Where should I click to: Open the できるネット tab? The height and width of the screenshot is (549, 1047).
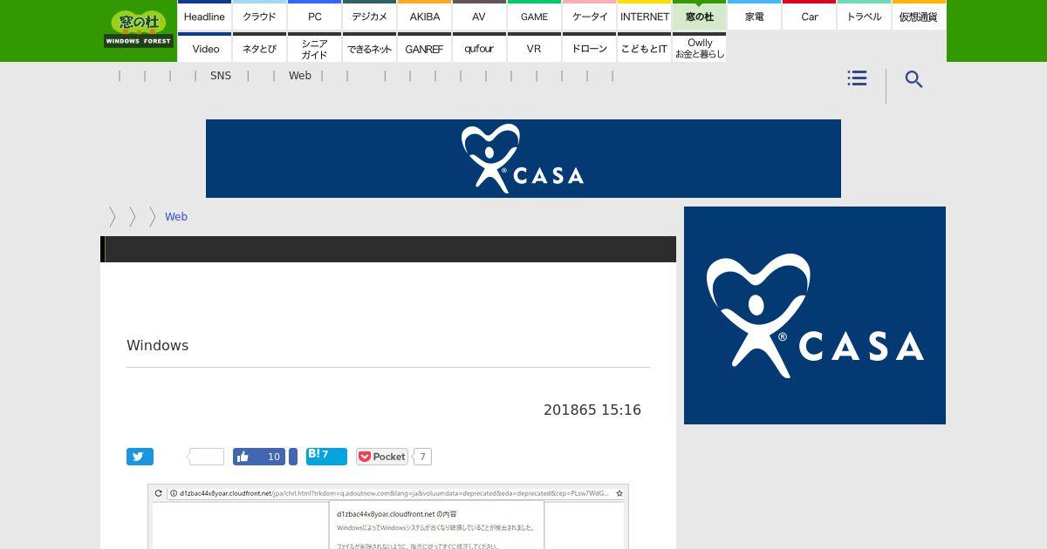[x=369, y=48]
